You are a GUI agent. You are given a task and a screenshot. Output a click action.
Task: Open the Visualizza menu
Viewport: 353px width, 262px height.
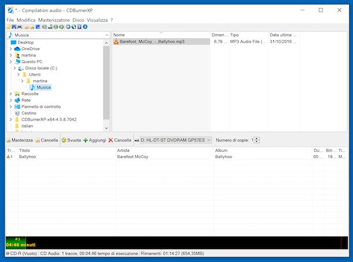(97, 20)
